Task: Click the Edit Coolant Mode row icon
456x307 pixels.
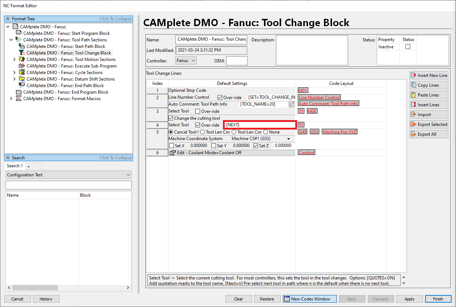Action: coord(173,153)
